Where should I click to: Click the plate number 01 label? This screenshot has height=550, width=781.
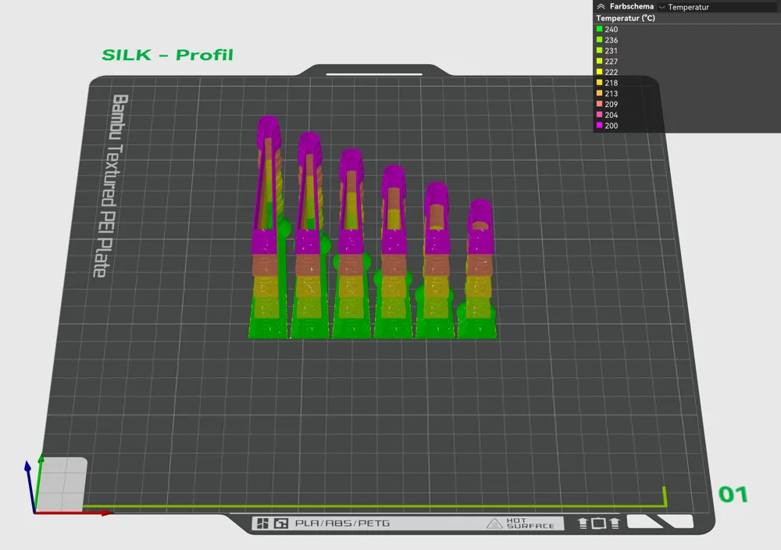[731, 494]
